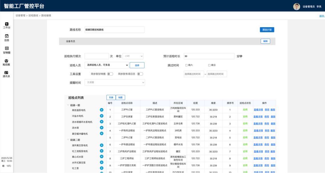Tick the 周日 checkbox
The image size is (325, 173).
pyautogui.click(x=209, y=65)
